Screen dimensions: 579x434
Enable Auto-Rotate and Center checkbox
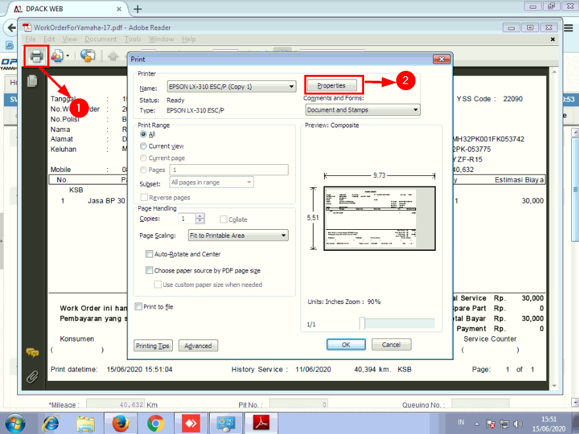click(149, 254)
